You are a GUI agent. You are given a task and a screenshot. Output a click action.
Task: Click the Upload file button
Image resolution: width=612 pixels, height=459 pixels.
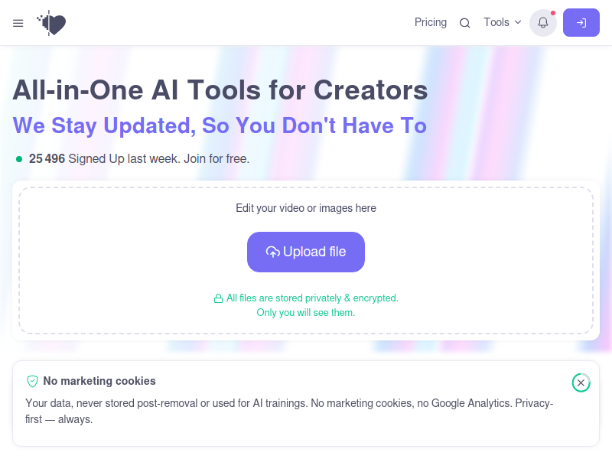tap(305, 252)
